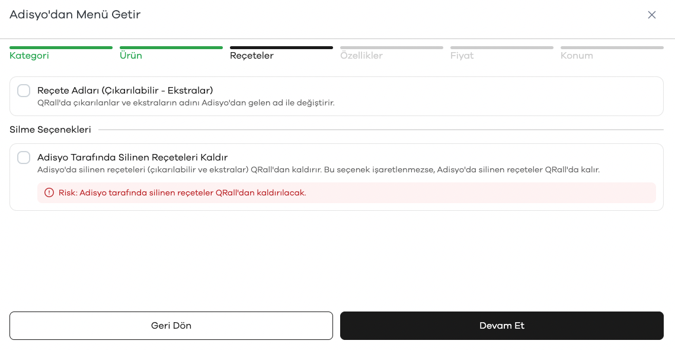Go to the Kategori step
This screenshot has height=350, width=675.
29,56
